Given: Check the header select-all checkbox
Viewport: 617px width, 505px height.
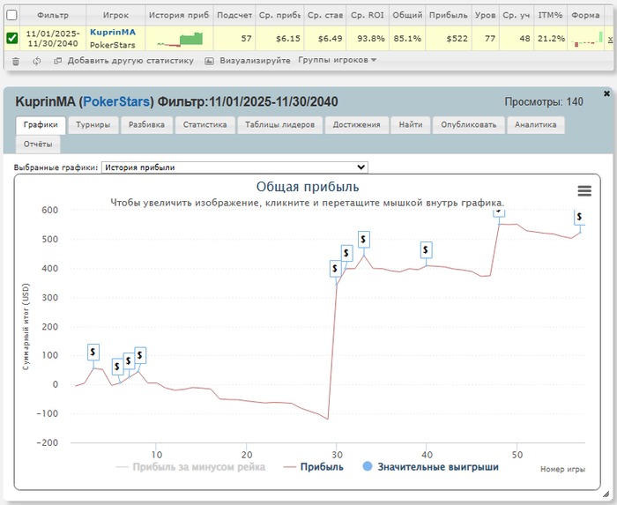Looking at the screenshot, I should pyautogui.click(x=12, y=15).
